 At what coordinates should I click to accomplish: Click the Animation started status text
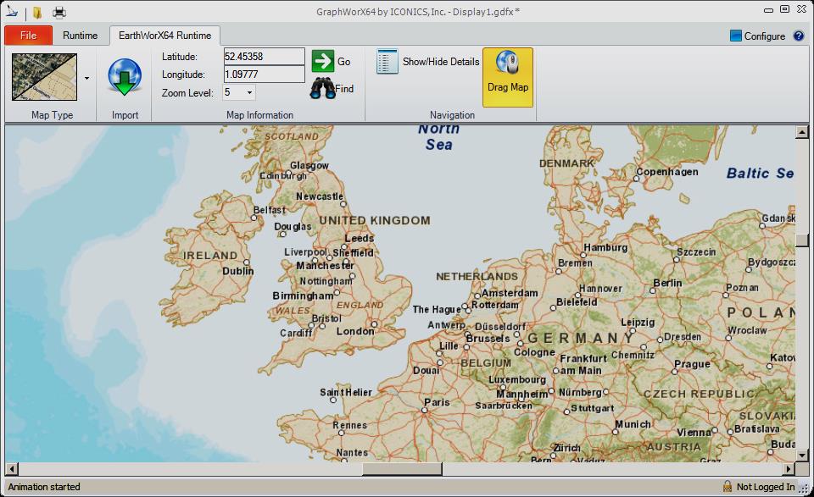click(x=44, y=487)
